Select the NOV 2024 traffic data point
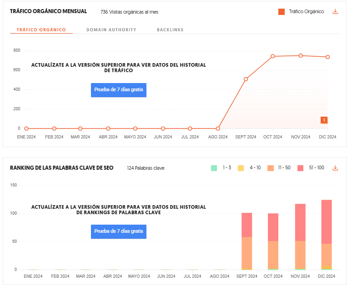Image resolution: width=347 pixels, height=285 pixels. coord(301,56)
